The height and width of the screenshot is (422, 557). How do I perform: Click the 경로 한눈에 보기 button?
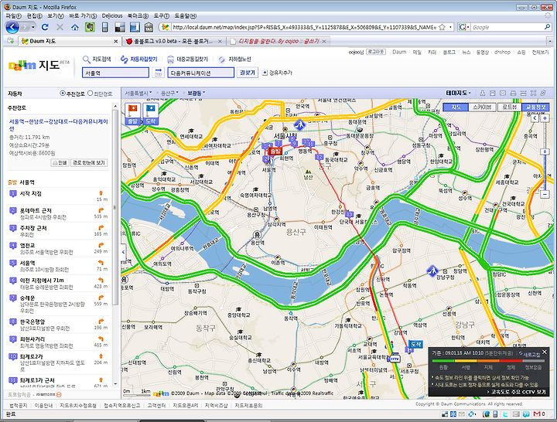(x=89, y=162)
